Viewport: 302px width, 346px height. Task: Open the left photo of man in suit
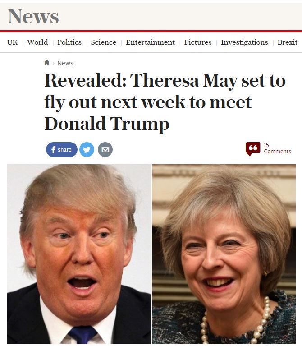click(79, 254)
